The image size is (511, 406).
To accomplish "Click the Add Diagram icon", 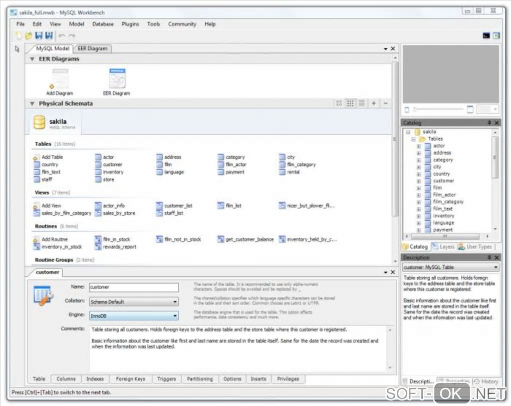I will tap(60, 79).
